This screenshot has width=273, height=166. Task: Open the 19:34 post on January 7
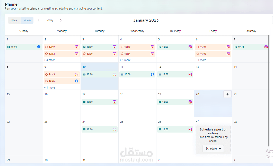point(250,47)
